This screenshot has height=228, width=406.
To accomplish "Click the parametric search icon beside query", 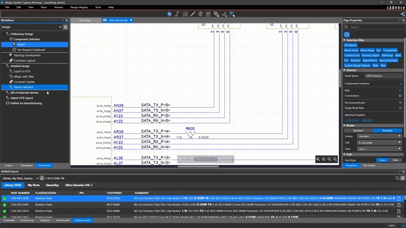I will click(42, 178).
